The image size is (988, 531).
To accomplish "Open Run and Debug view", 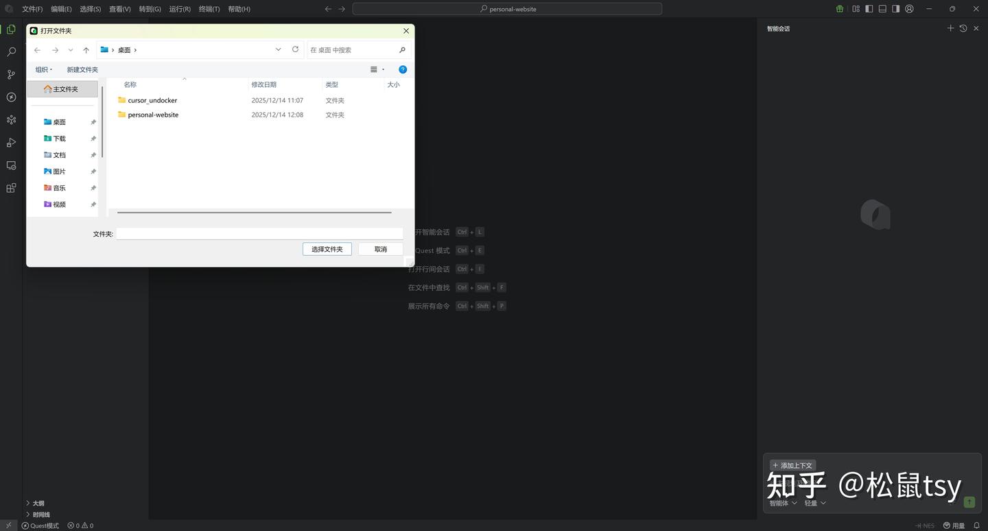I will [11, 143].
